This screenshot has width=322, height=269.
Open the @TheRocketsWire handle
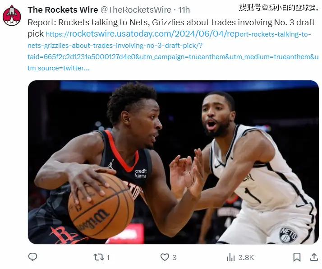pyautogui.click(x=136, y=9)
